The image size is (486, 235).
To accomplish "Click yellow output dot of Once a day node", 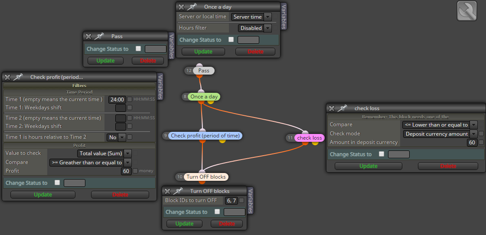I will coord(210,101).
